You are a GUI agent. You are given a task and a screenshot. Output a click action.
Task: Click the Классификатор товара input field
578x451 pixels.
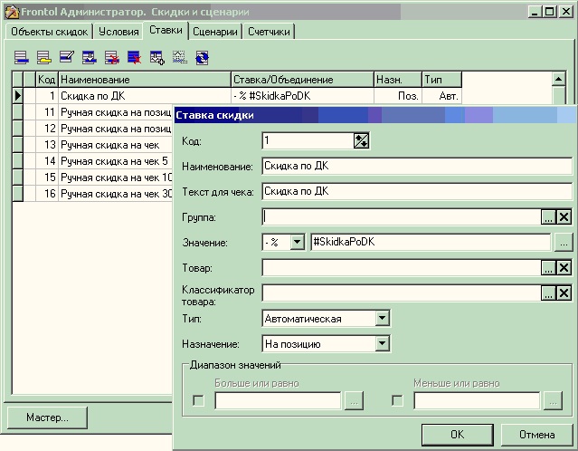(402, 293)
